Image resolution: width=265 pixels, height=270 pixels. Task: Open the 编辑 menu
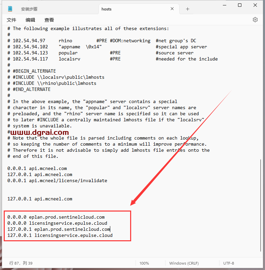point(30,20)
